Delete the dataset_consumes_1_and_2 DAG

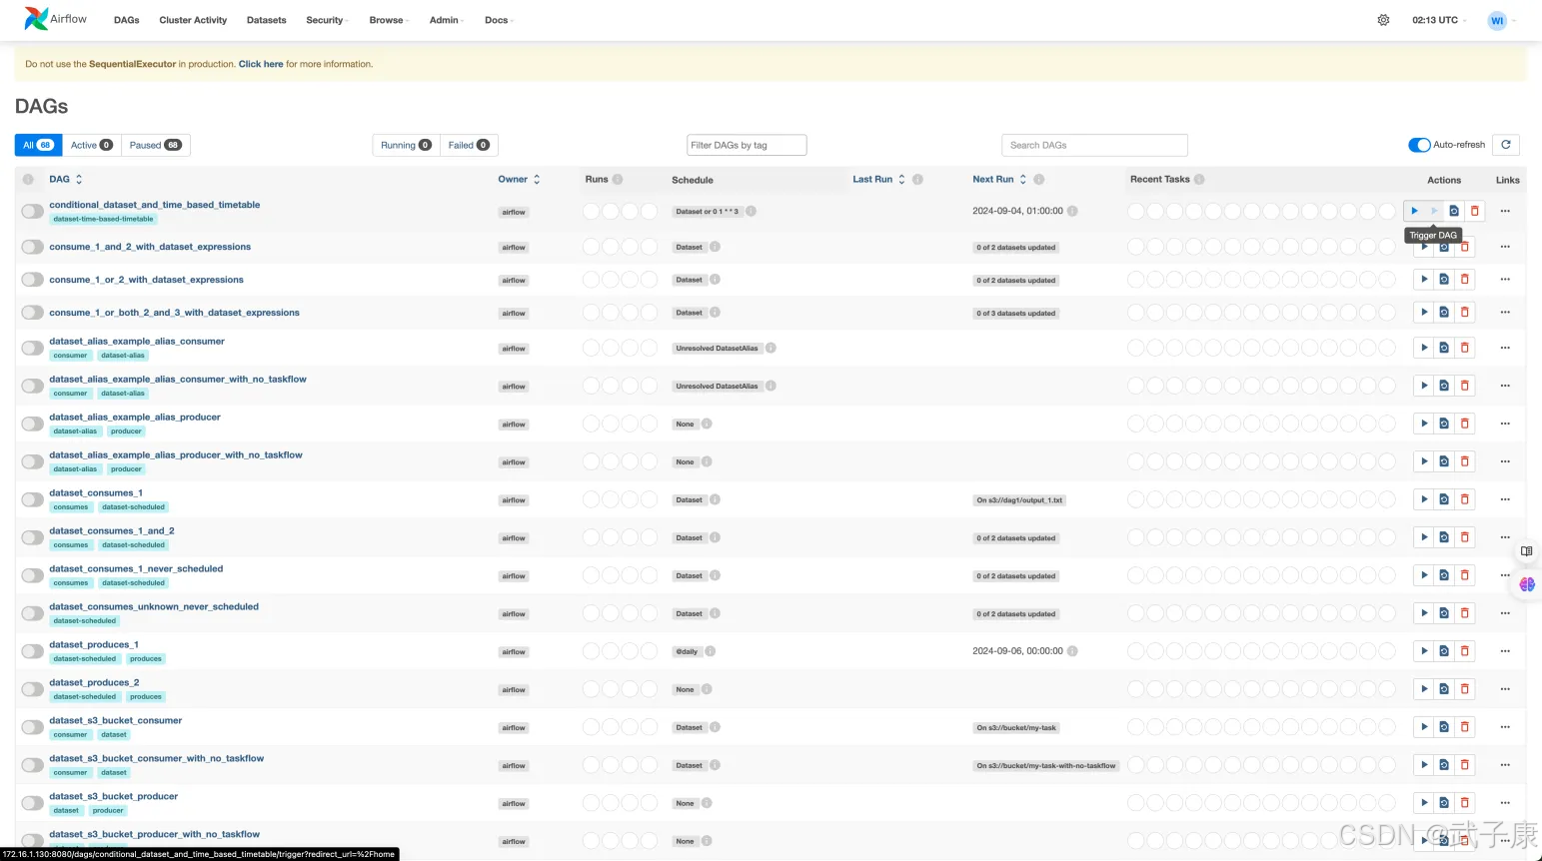[1465, 537]
